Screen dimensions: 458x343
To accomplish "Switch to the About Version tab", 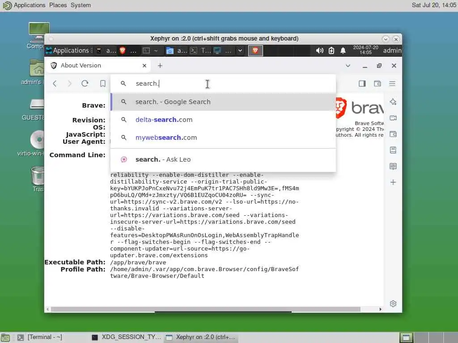I will [98, 66].
